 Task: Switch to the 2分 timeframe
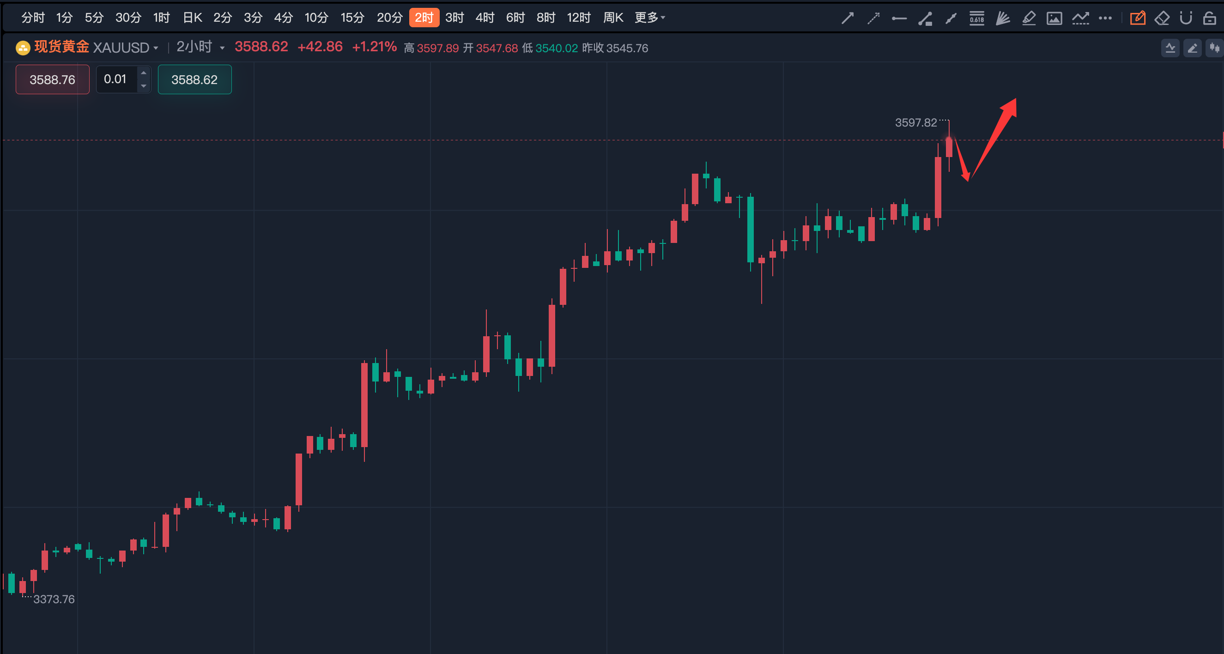(222, 18)
